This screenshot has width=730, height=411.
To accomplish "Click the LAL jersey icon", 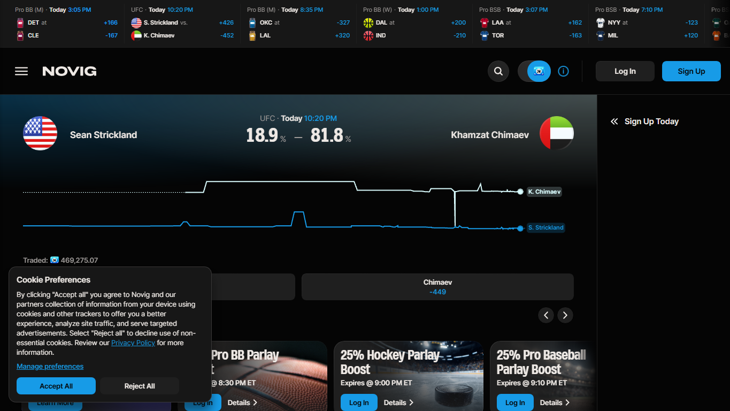I will click(252, 35).
